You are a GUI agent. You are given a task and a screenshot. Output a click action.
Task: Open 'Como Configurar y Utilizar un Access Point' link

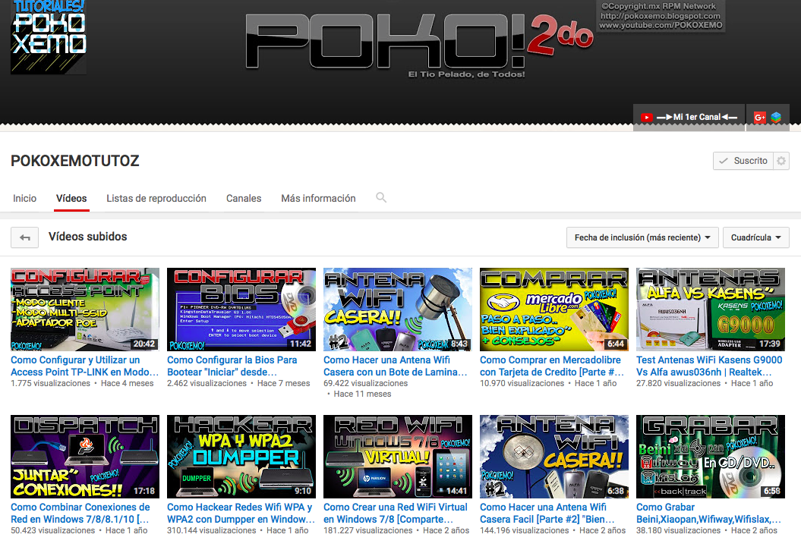coord(84,366)
